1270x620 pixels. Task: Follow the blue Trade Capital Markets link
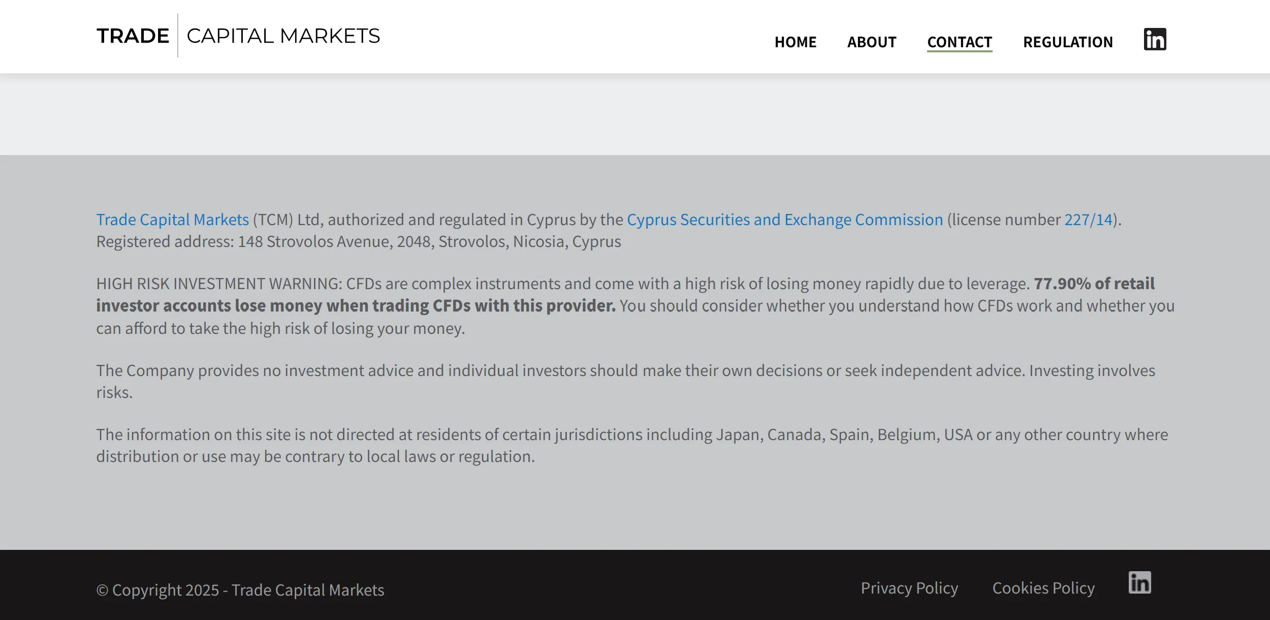tap(173, 220)
